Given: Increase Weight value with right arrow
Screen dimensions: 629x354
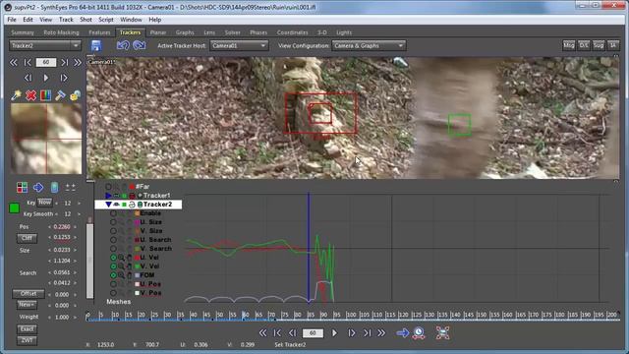Looking at the screenshot, I should coord(75,317).
